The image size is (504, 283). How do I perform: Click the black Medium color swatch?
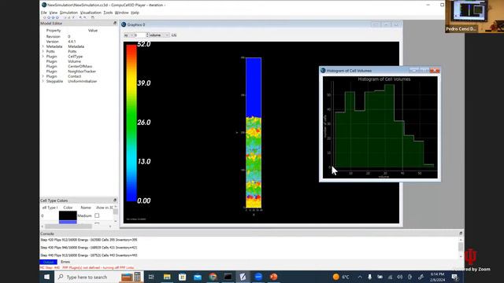tap(68, 215)
